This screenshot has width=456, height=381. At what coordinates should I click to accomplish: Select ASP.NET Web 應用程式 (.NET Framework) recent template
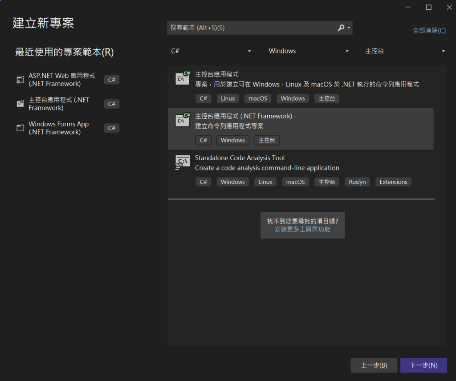(68, 80)
